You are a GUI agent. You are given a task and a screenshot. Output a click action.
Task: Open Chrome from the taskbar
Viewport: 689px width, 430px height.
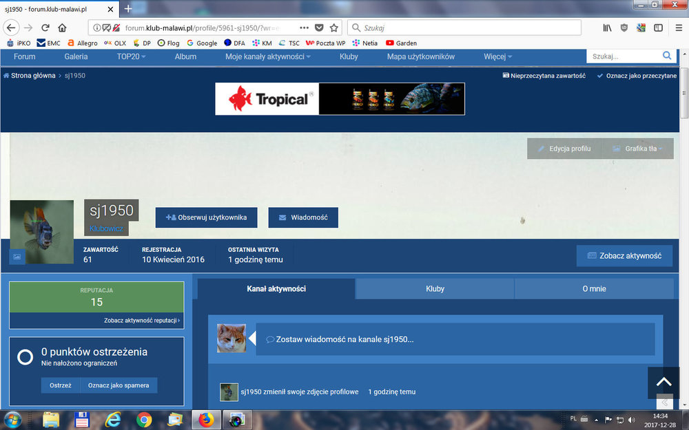[144, 420]
